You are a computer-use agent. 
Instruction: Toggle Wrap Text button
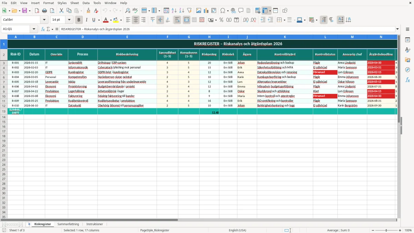point(177,20)
